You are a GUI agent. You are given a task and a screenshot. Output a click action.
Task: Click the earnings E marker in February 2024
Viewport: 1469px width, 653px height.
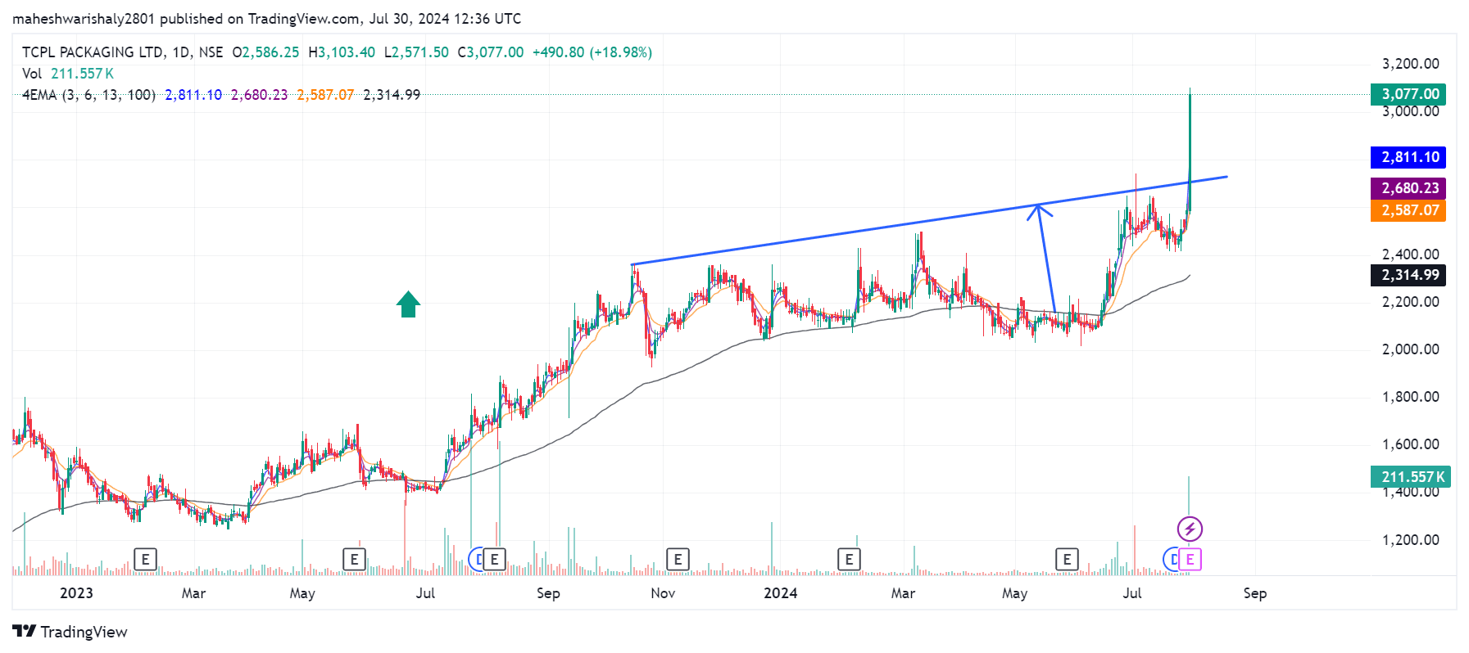coord(849,560)
